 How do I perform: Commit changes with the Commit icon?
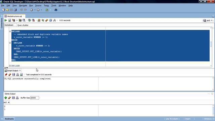coord(29,20)
